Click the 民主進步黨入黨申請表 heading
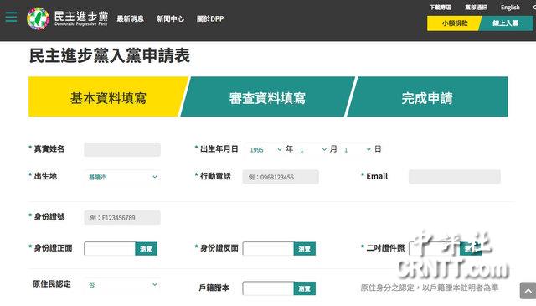 [x=110, y=55]
